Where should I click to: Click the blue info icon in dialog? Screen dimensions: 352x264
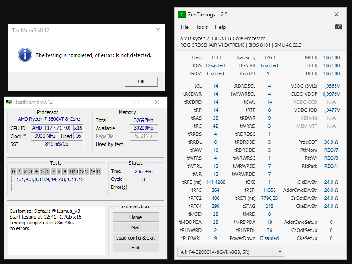pos(24,55)
